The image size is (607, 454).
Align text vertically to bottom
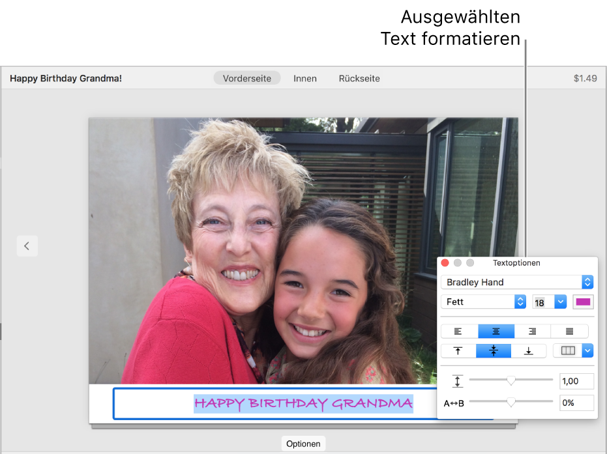coord(529,351)
